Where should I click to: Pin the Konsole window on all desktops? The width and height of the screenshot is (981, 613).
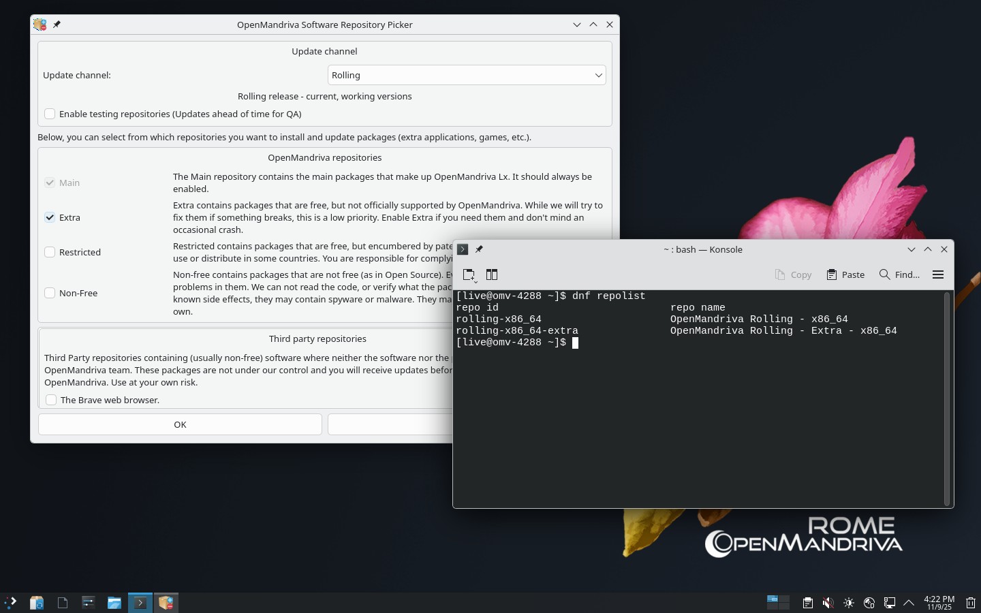click(x=479, y=249)
